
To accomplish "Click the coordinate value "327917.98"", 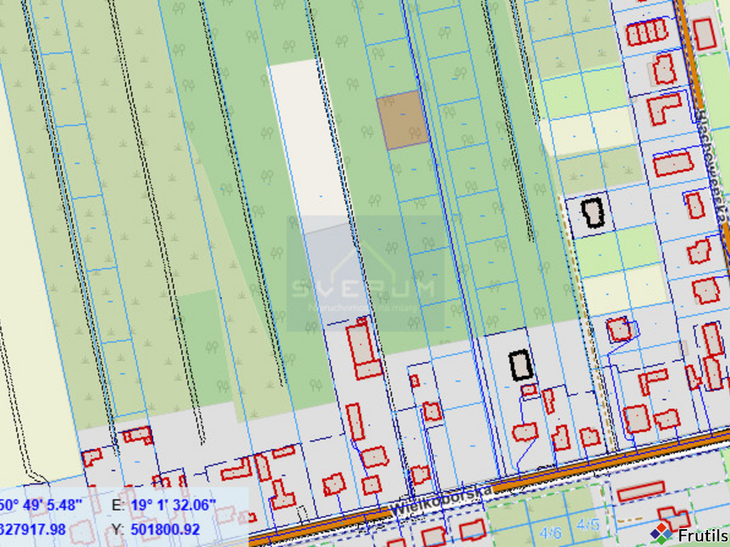I will [32, 529].
